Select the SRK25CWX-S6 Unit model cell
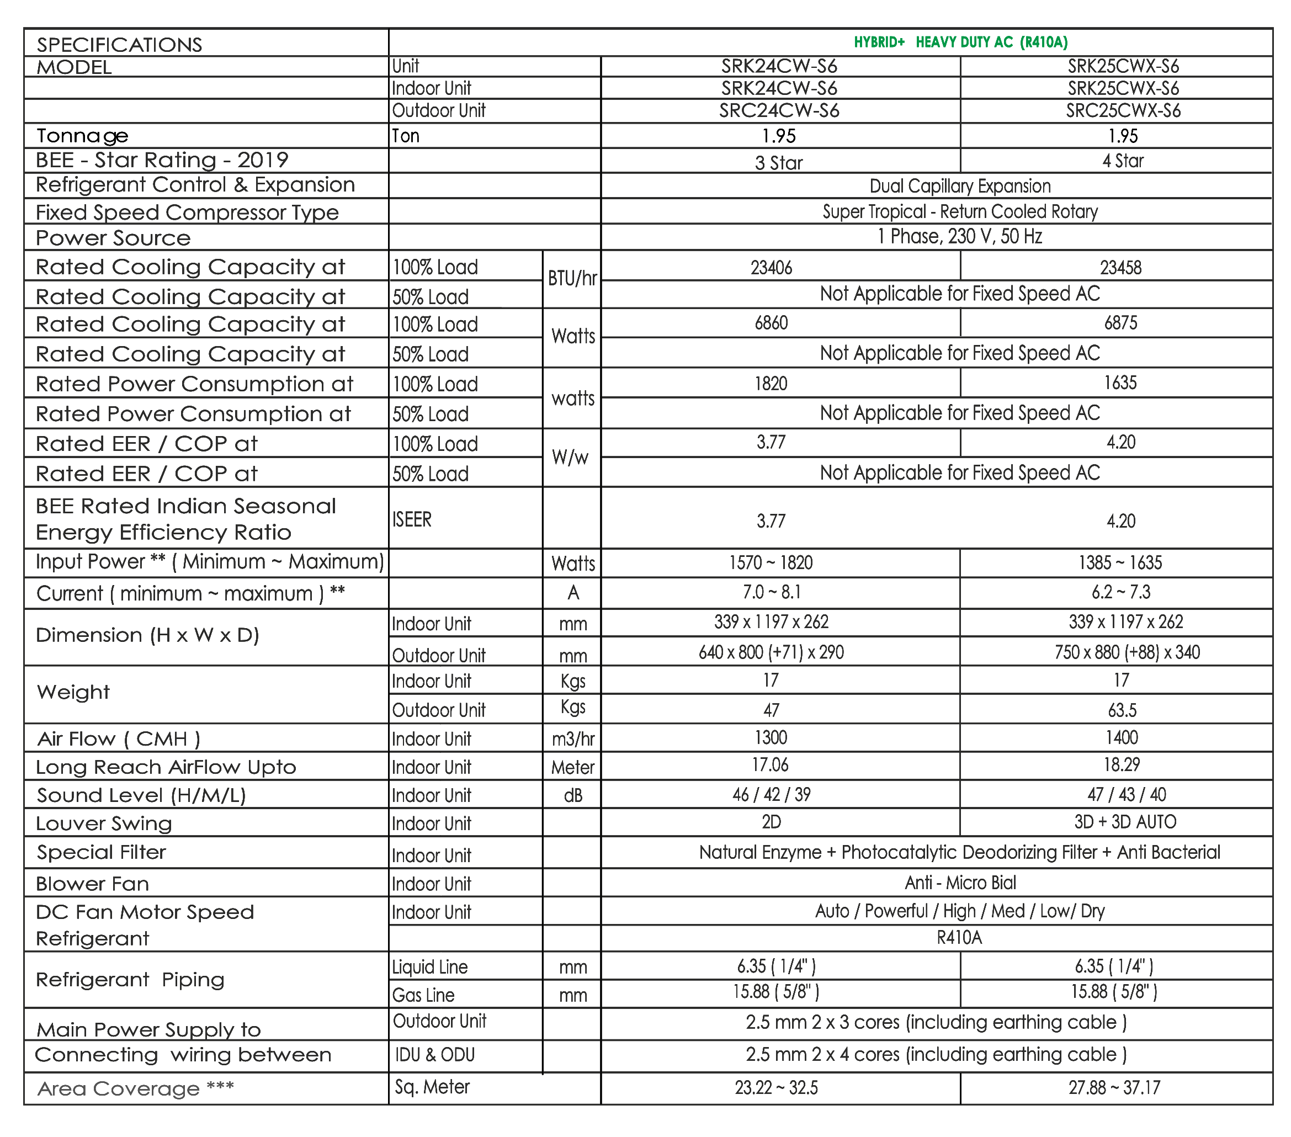 pyautogui.click(x=1123, y=66)
